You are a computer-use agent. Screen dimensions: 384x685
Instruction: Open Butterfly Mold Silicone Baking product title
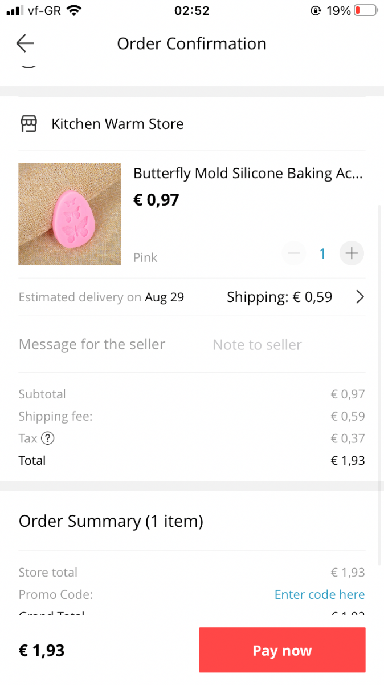tap(248, 173)
